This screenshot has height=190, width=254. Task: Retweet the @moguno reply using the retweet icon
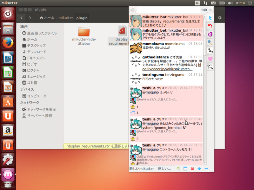(x=134, y=113)
